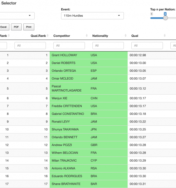Select competitor Gabriel CONSTANTINO
Viewport: 176px width, 188px height.
(68, 114)
